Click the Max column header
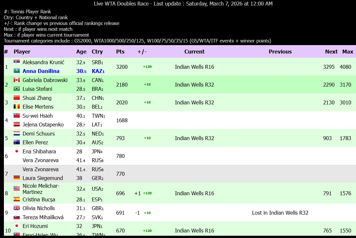The height and width of the screenshot is (238, 356). (348, 52)
